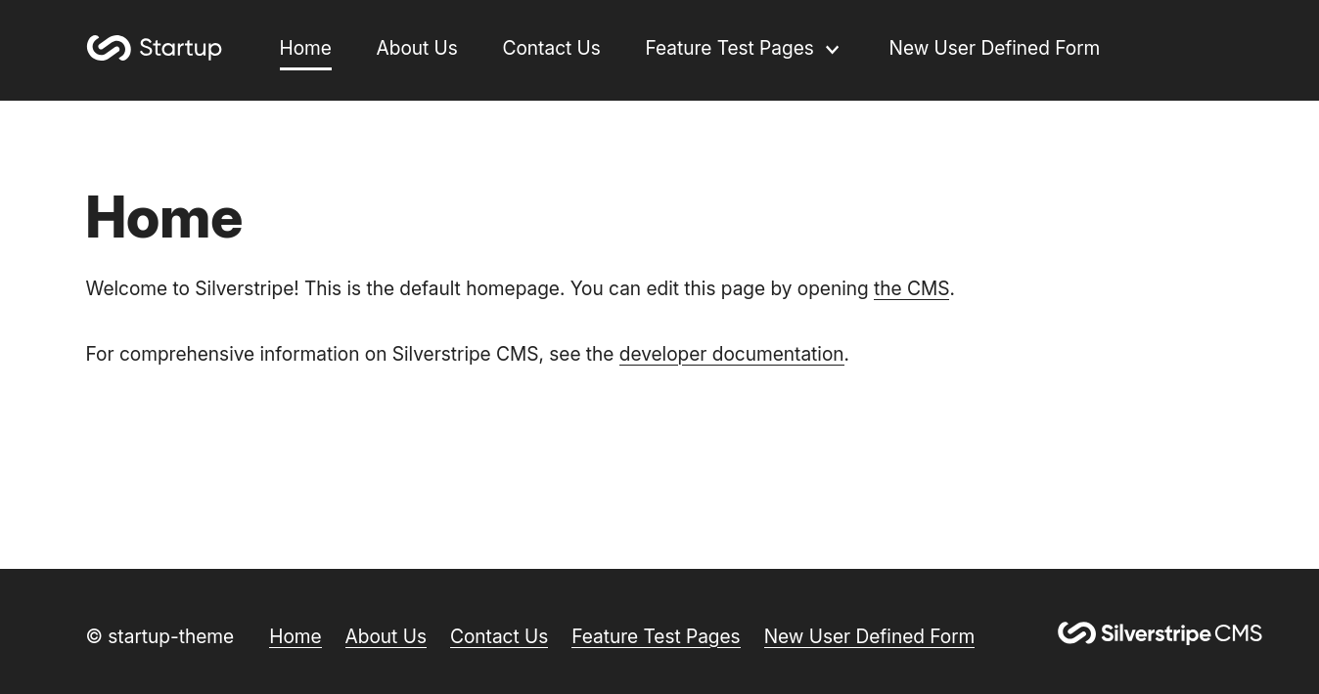Open New User Defined Form in header
The image size is (1319, 694).
click(993, 48)
